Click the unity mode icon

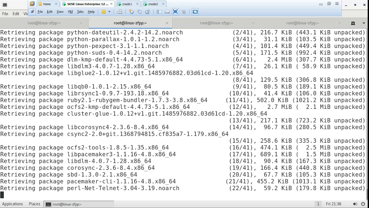coord(184,12)
